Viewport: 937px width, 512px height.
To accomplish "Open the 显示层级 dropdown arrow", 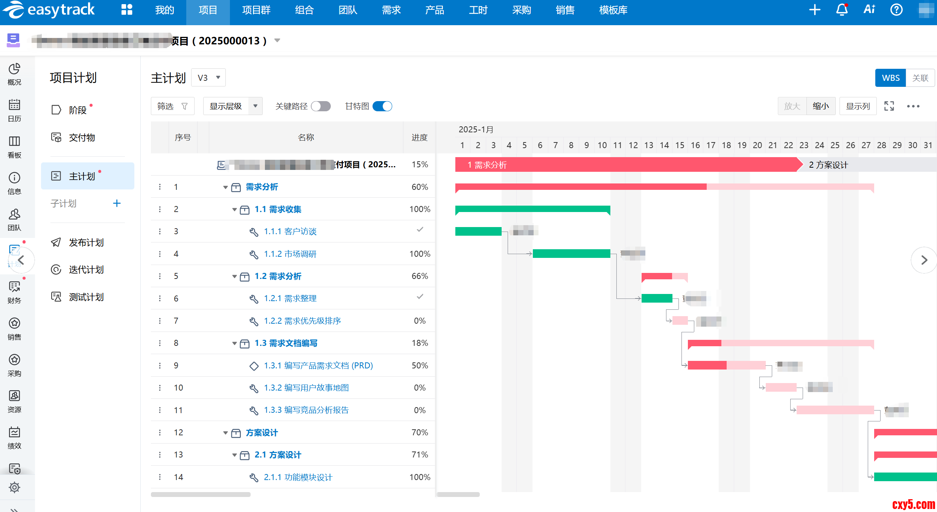I will [256, 106].
